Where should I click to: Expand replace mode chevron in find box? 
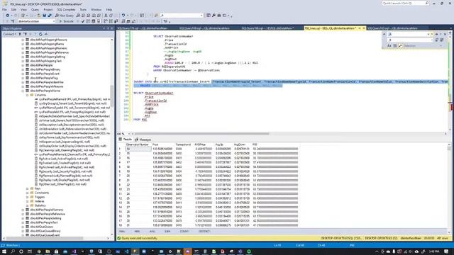pyautogui.click(x=384, y=34)
